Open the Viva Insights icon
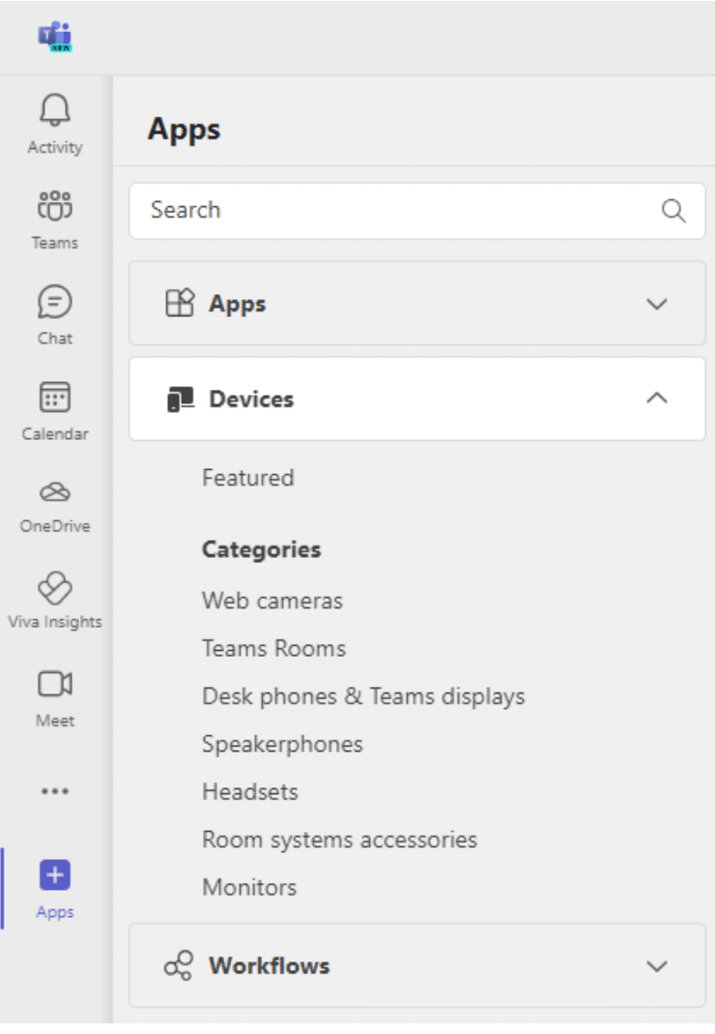The width and height of the screenshot is (715, 1034). [55, 587]
